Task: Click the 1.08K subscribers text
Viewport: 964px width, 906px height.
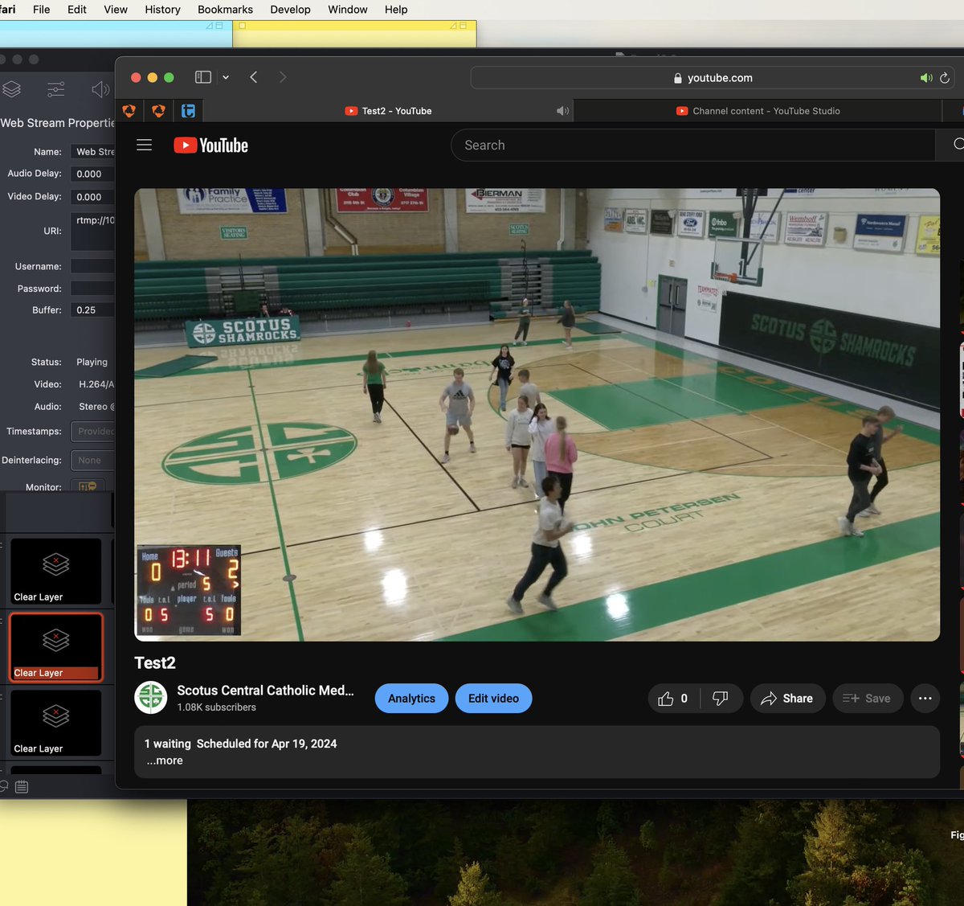Action: click(216, 707)
